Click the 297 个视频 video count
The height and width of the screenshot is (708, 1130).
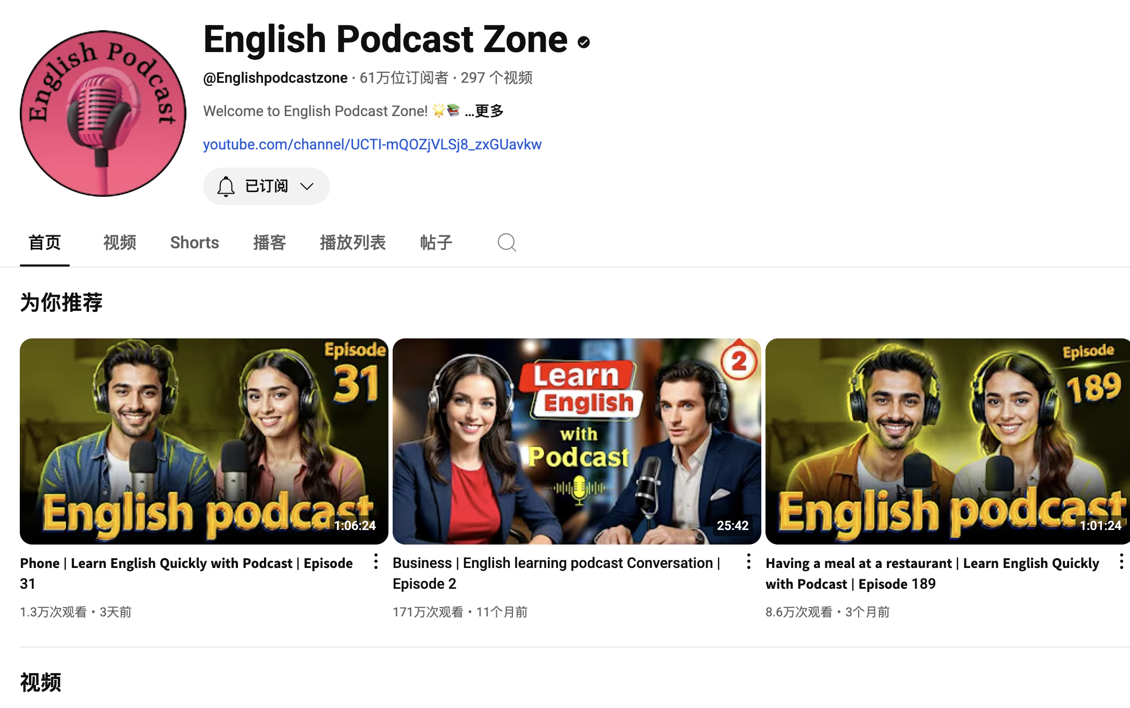pos(497,78)
